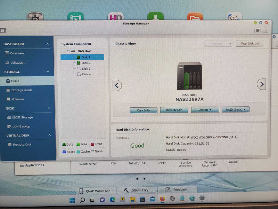Click FTP in the background window
278x209 pixels.
tap(113, 163)
